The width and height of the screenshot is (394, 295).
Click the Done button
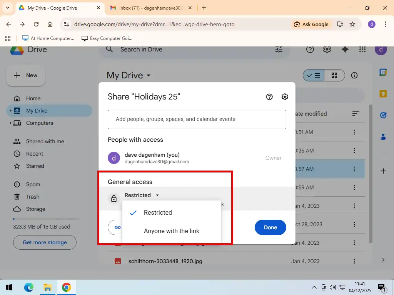(270, 227)
